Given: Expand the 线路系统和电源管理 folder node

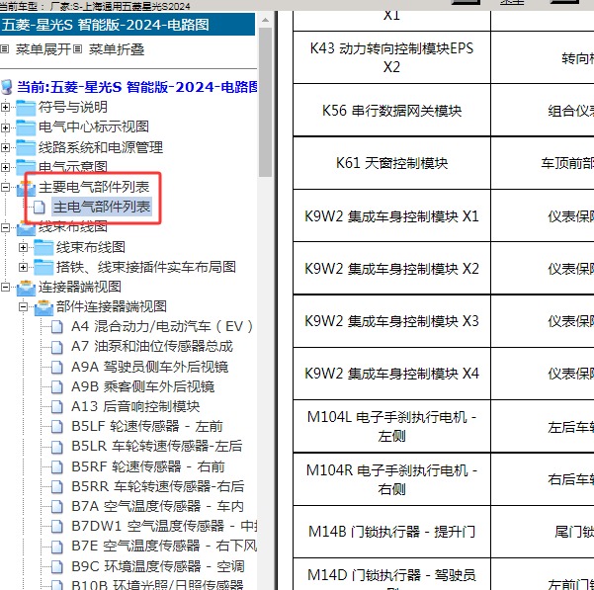Looking at the screenshot, I should tap(5, 147).
